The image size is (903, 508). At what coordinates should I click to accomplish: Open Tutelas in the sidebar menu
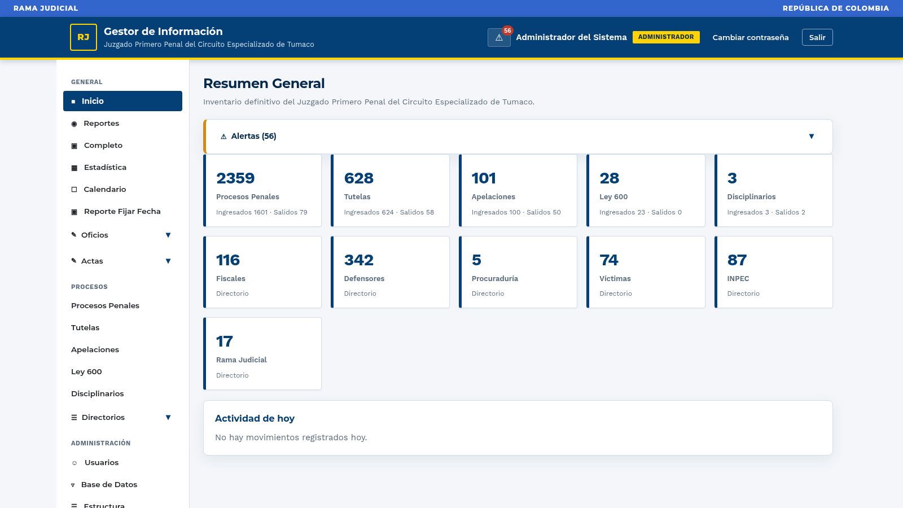click(x=122, y=327)
